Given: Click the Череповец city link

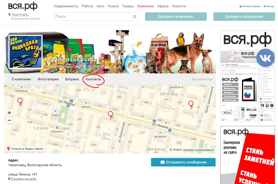Looking at the screenshot, I should click(x=20, y=14).
